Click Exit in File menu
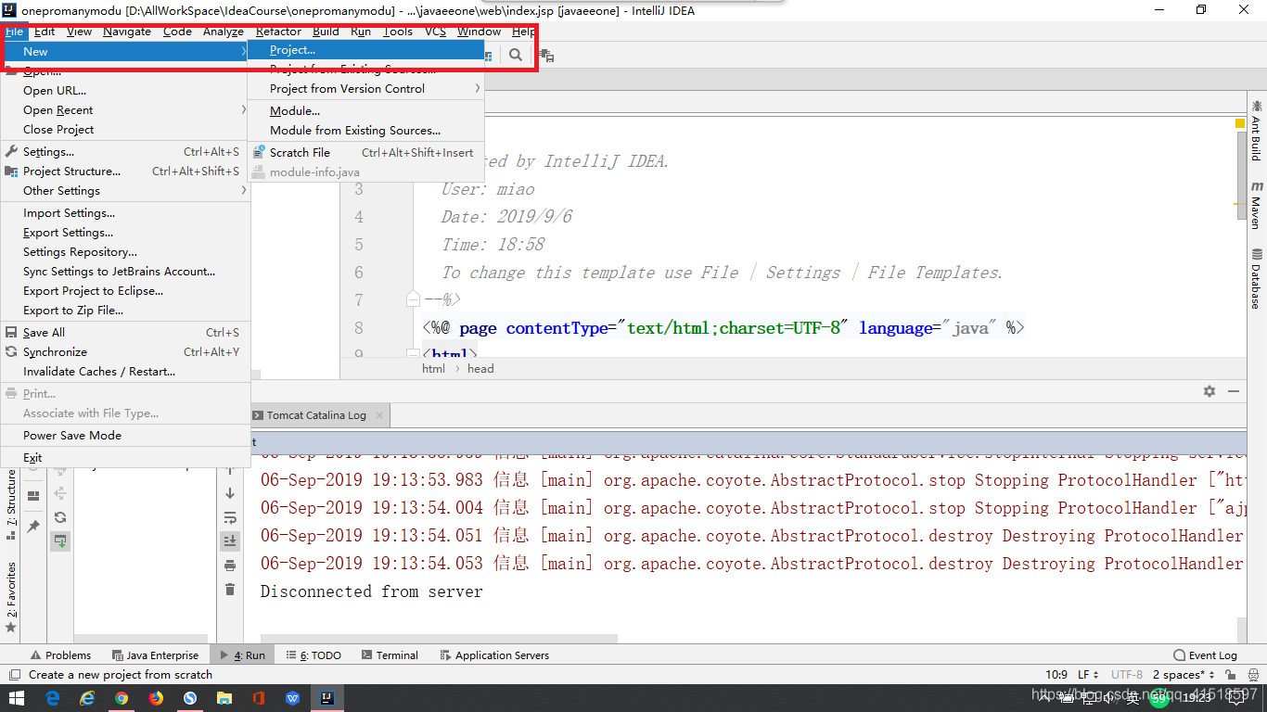Screen dimensions: 1267x712 [x=126, y=458]
